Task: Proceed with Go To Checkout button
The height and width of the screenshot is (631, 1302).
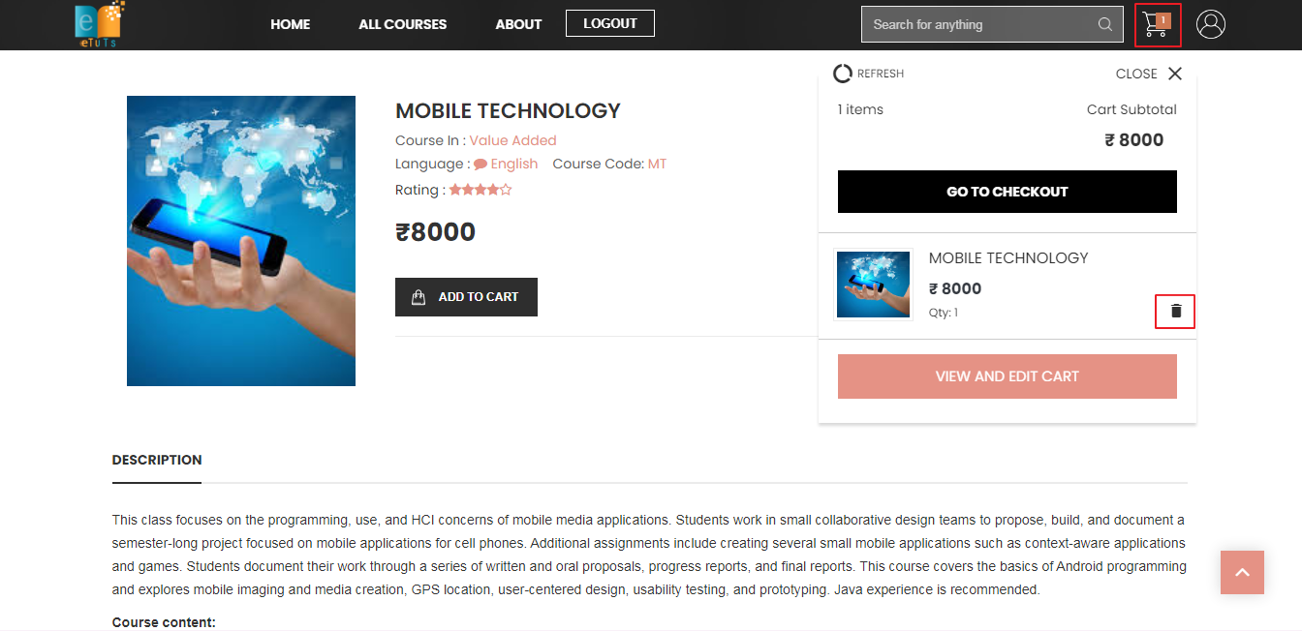Action: click(1007, 192)
